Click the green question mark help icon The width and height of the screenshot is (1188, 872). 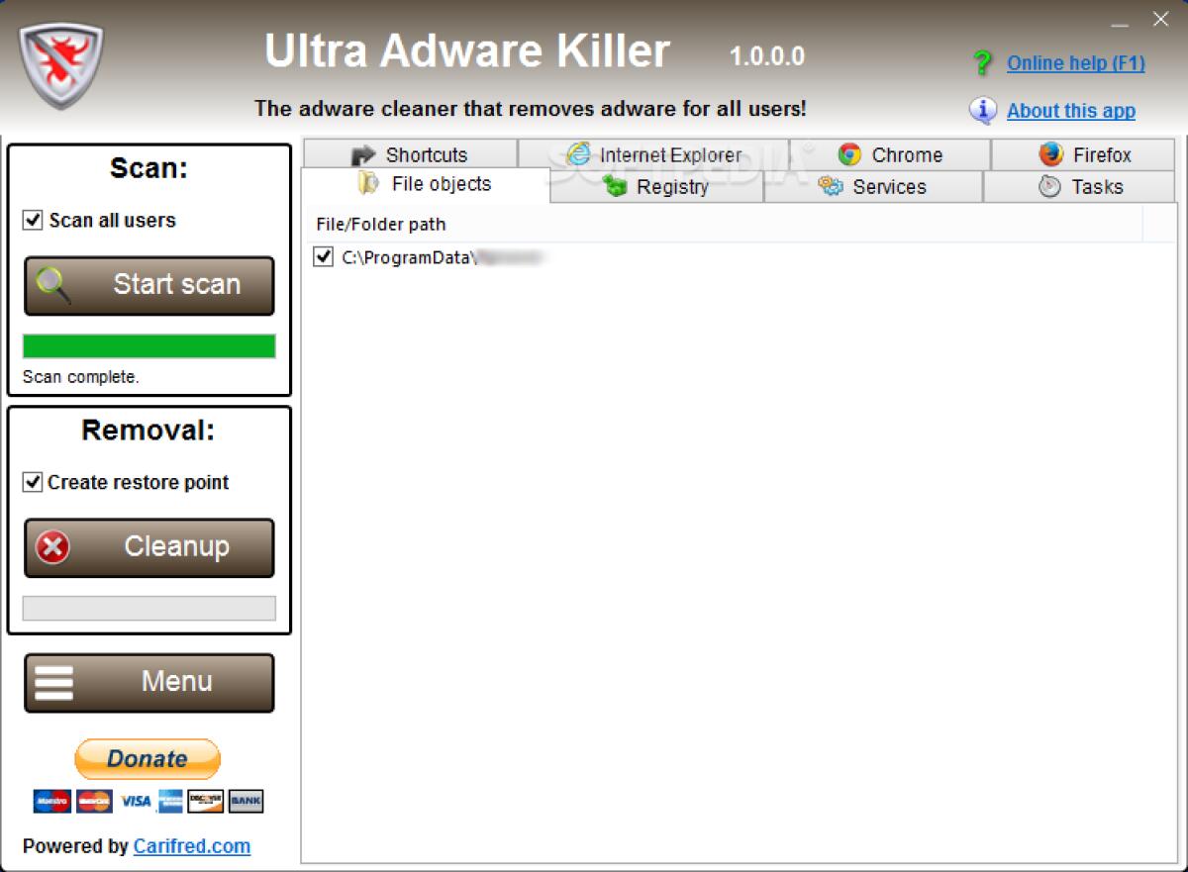pyautogui.click(x=983, y=63)
